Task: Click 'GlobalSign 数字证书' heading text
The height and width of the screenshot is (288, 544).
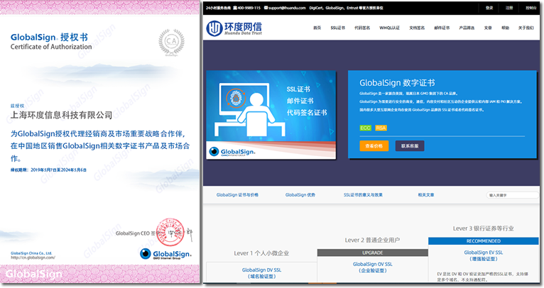Action: [397, 83]
